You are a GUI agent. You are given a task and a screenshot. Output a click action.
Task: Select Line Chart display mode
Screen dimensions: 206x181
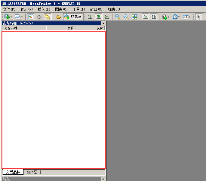pyautogui.click(x=107, y=17)
